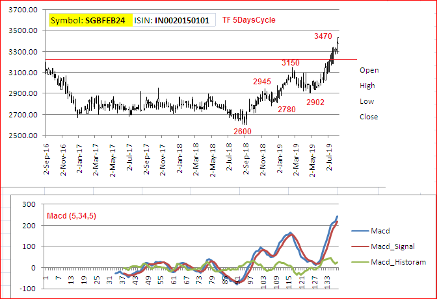The height and width of the screenshot is (299, 437).
Task: Click the 300 MACD axis label
Action: (x=29, y=204)
